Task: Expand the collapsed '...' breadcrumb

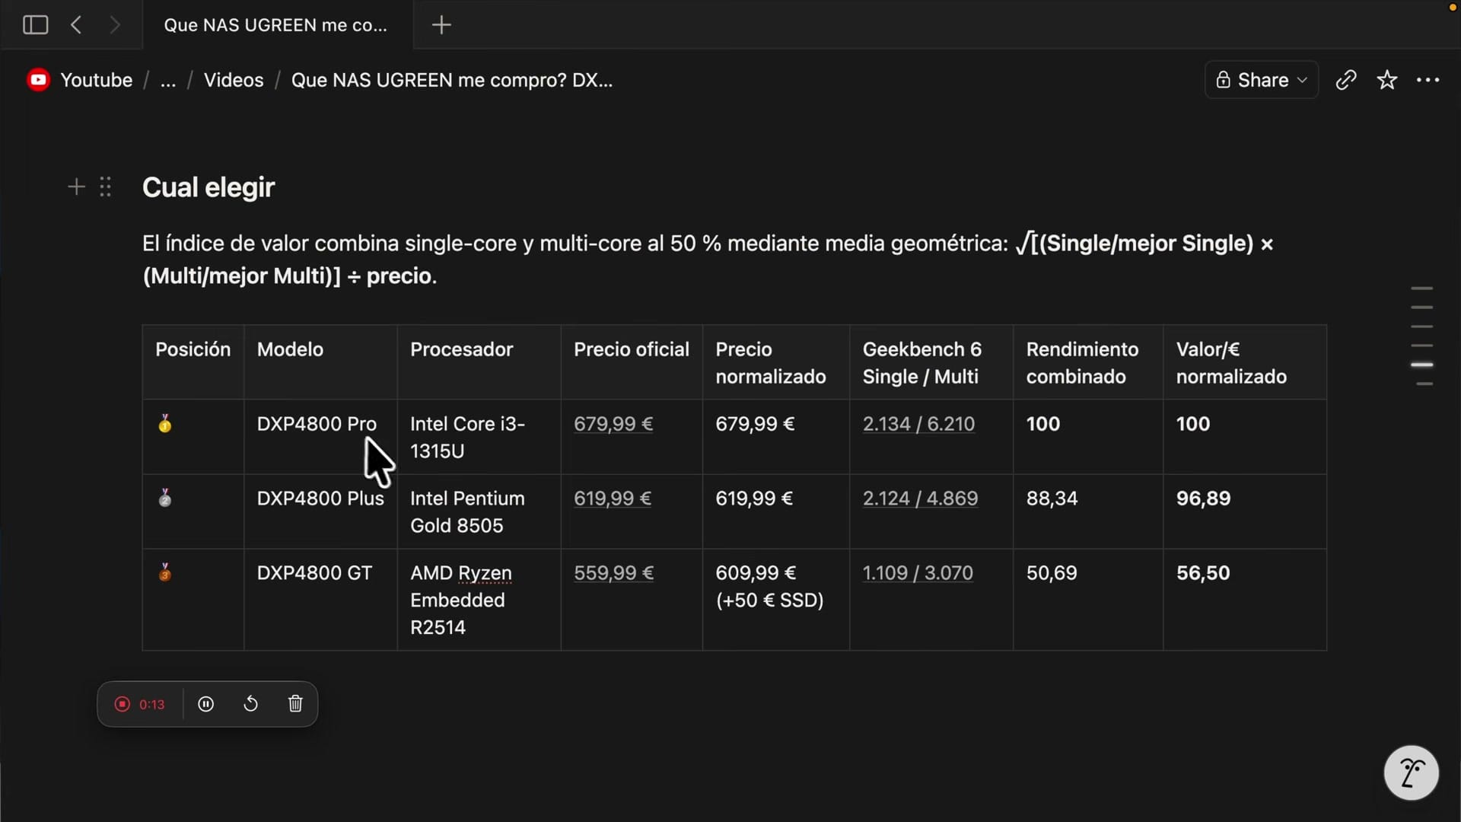Action: [x=168, y=80]
